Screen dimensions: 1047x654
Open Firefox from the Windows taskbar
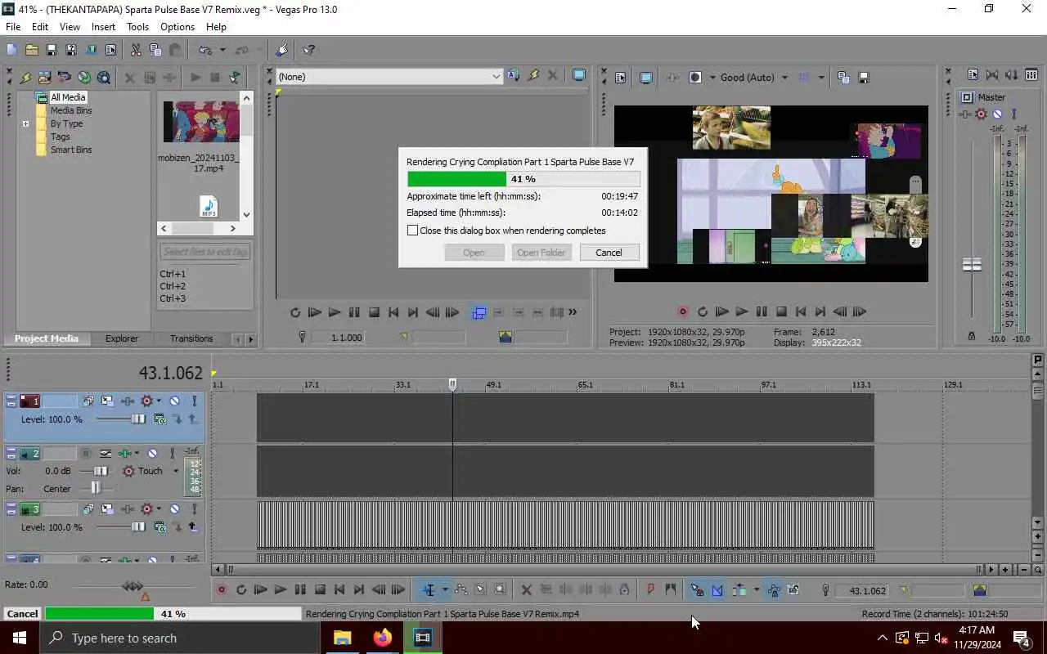(x=383, y=638)
